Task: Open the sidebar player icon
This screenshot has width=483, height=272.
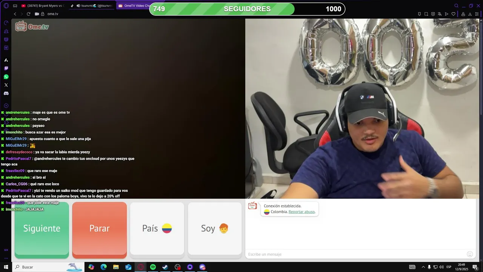Action: click(x=6, y=106)
